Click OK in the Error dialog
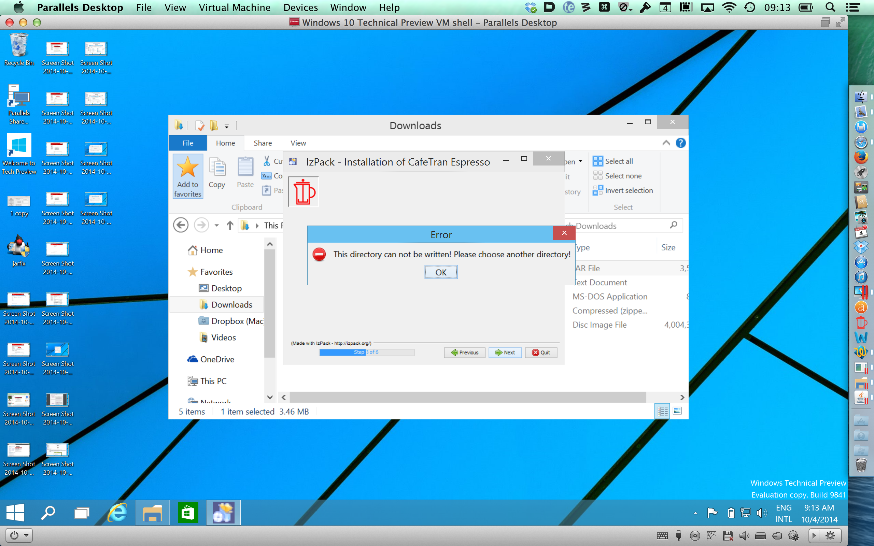This screenshot has width=874, height=546. click(441, 272)
